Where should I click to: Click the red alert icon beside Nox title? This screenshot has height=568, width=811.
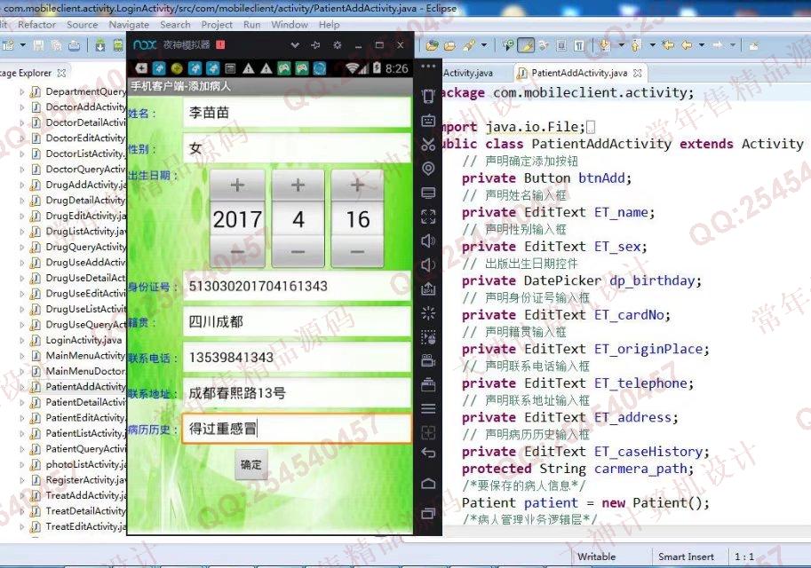[220, 45]
